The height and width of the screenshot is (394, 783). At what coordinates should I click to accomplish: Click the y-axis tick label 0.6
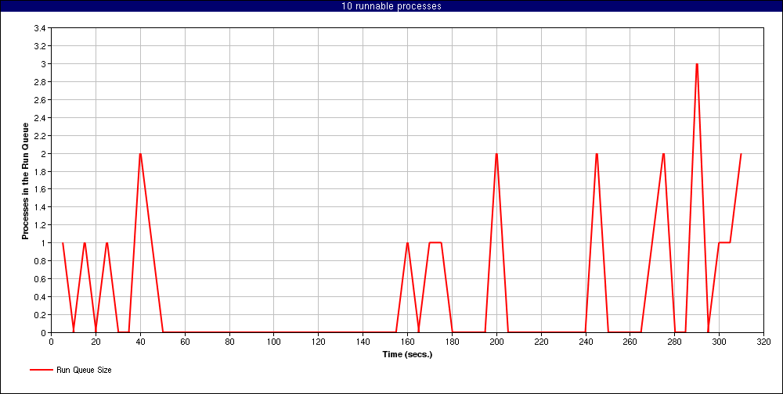point(41,279)
